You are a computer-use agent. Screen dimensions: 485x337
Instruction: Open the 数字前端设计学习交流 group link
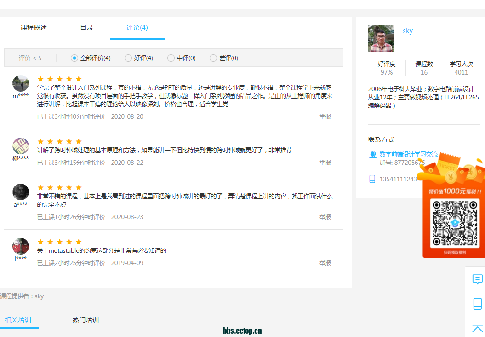coord(408,154)
